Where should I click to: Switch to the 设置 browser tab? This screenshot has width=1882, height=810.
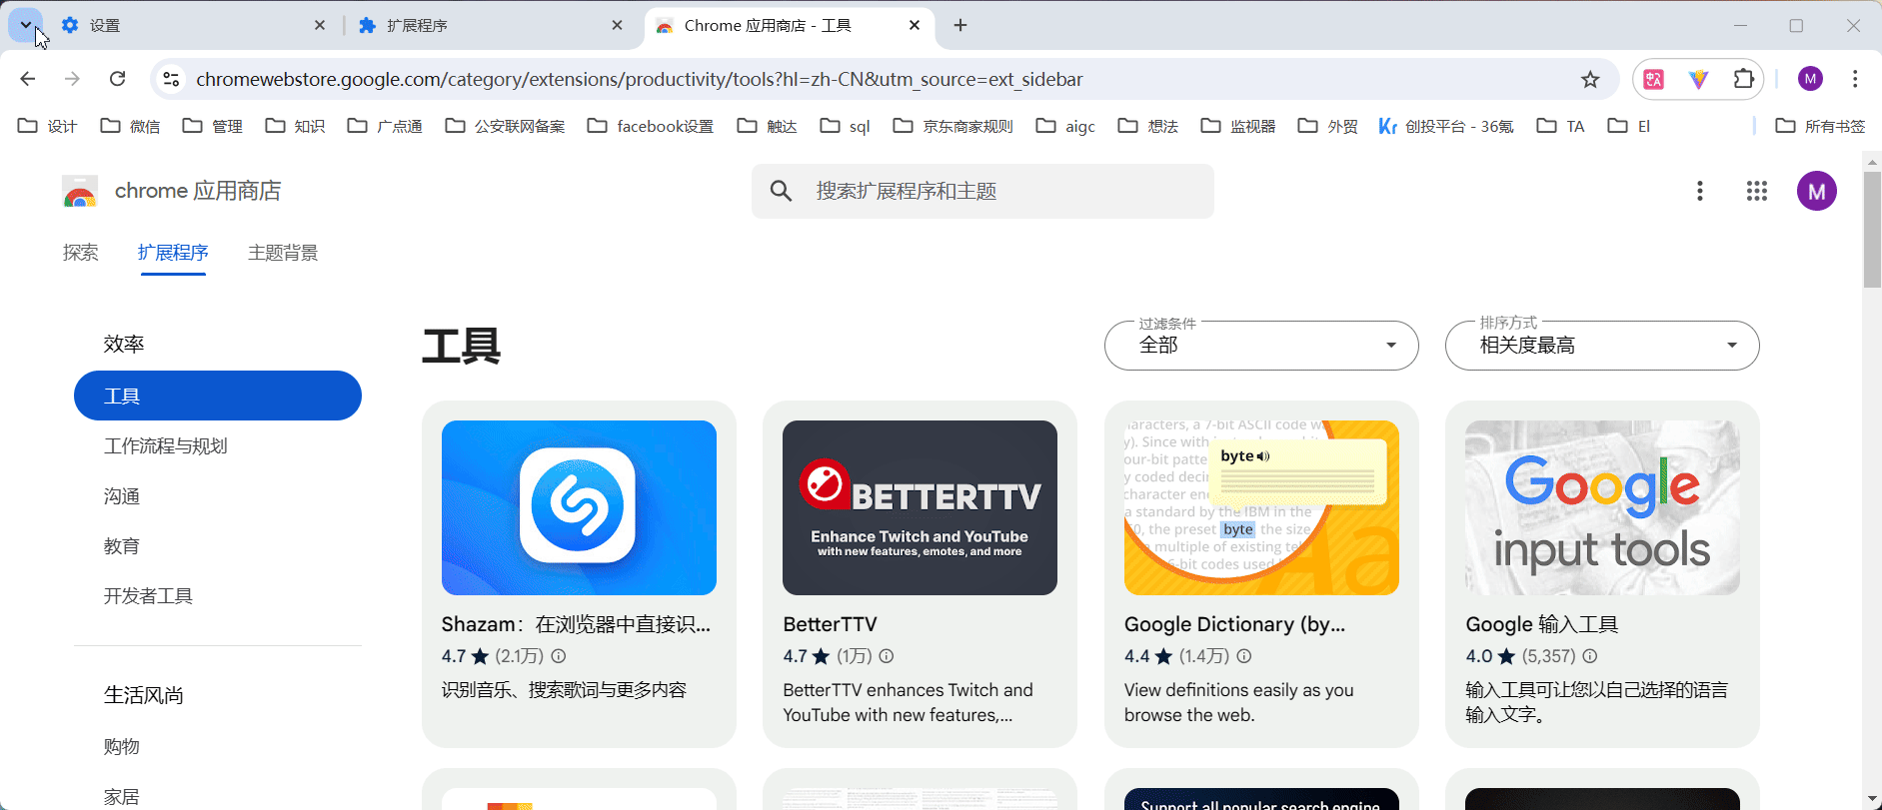click(194, 26)
